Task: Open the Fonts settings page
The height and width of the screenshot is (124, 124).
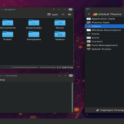Action: [104, 34]
